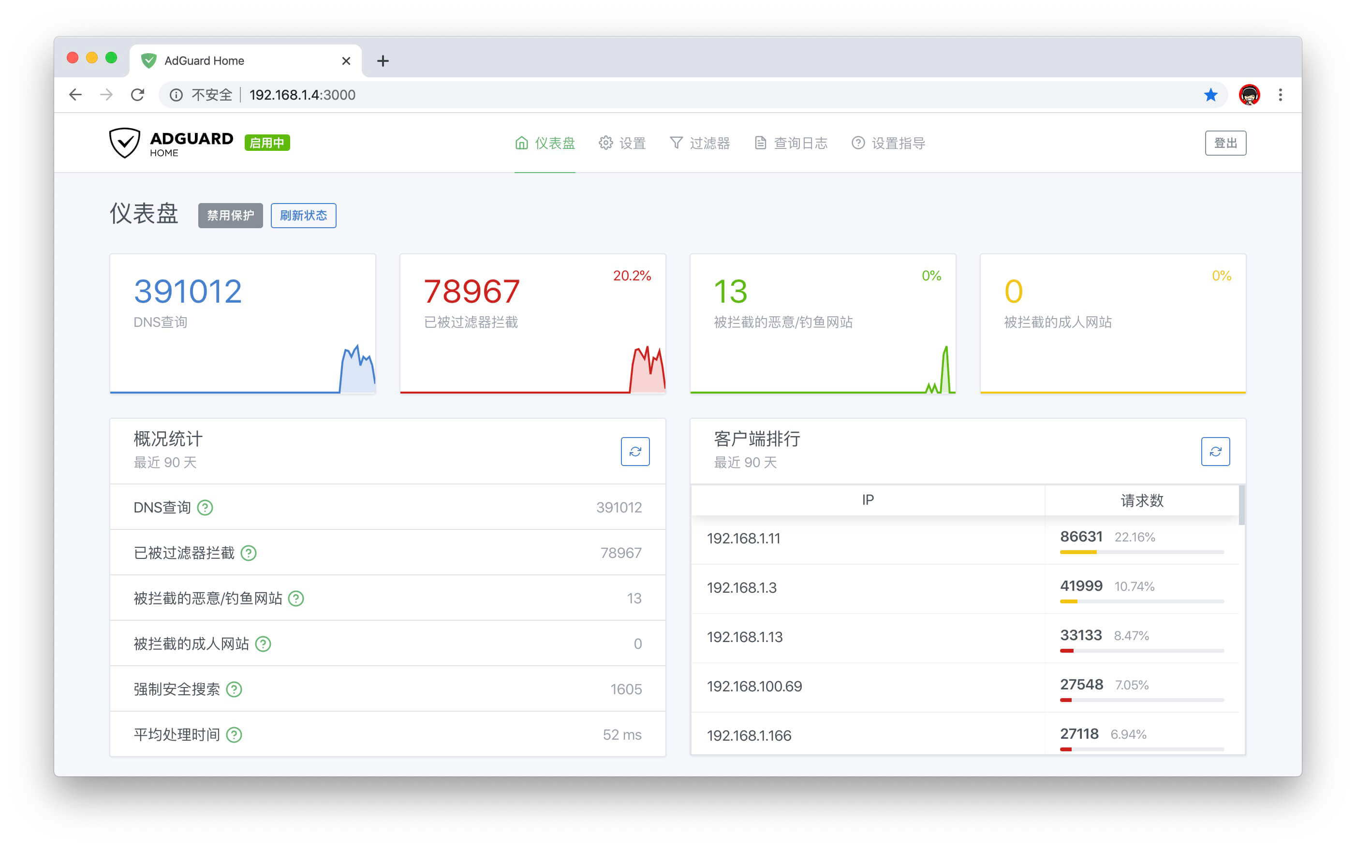This screenshot has width=1356, height=848.
Task: Open the 设置指导 tab
Action: click(889, 143)
